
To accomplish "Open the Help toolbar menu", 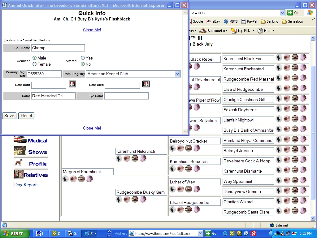I will 266,31.
